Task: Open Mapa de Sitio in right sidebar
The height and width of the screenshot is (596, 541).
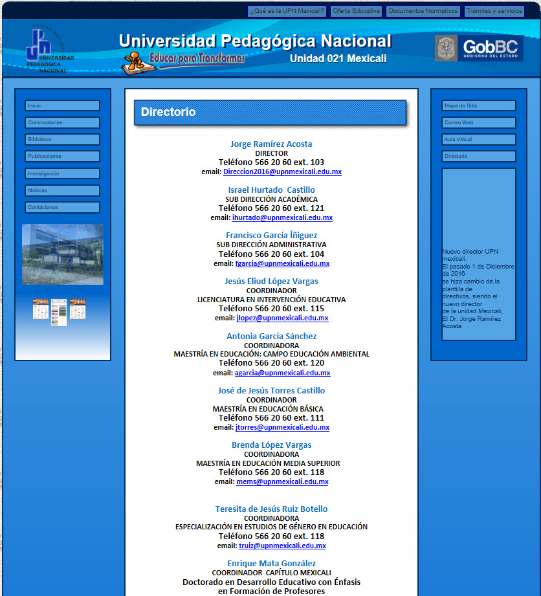Action: coord(479,105)
